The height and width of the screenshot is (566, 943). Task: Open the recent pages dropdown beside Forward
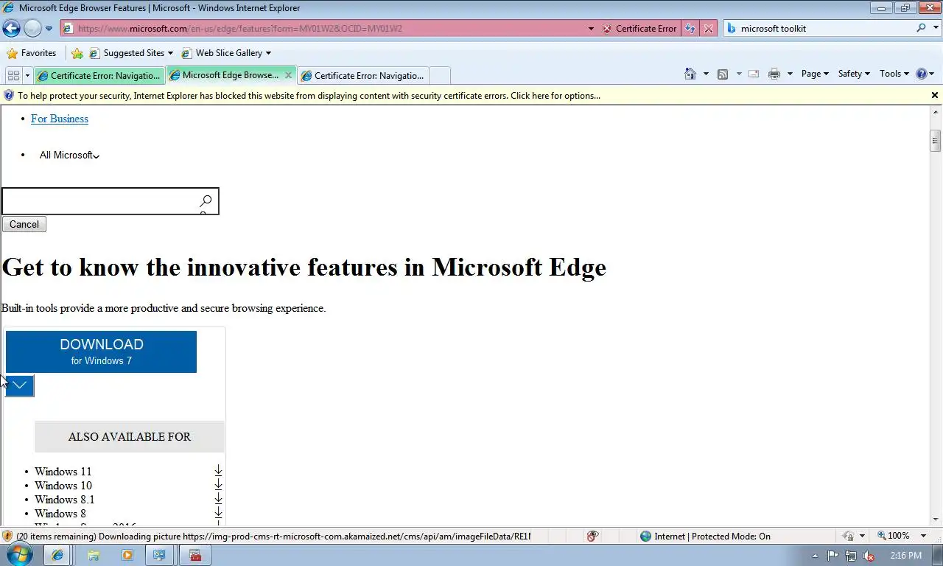49,29
